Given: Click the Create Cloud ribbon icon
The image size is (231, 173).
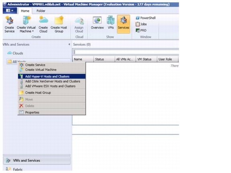Looking at the screenshot, I should pos(43,24).
